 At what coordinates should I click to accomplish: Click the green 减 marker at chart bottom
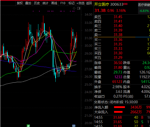[x=28, y=126]
